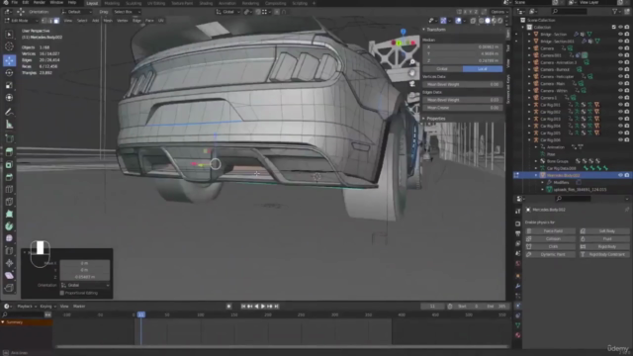This screenshot has width=633, height=356.
Task: Open the Material properties tab
Action: (x=518, y=335)
